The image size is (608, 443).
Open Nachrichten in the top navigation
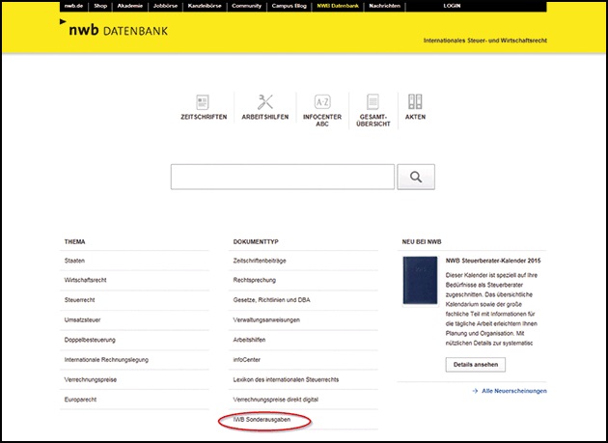(385, 6)
